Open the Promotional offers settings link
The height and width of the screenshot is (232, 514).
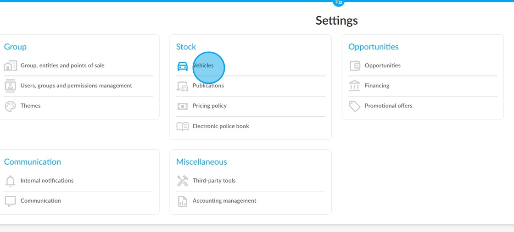(388, 106)
